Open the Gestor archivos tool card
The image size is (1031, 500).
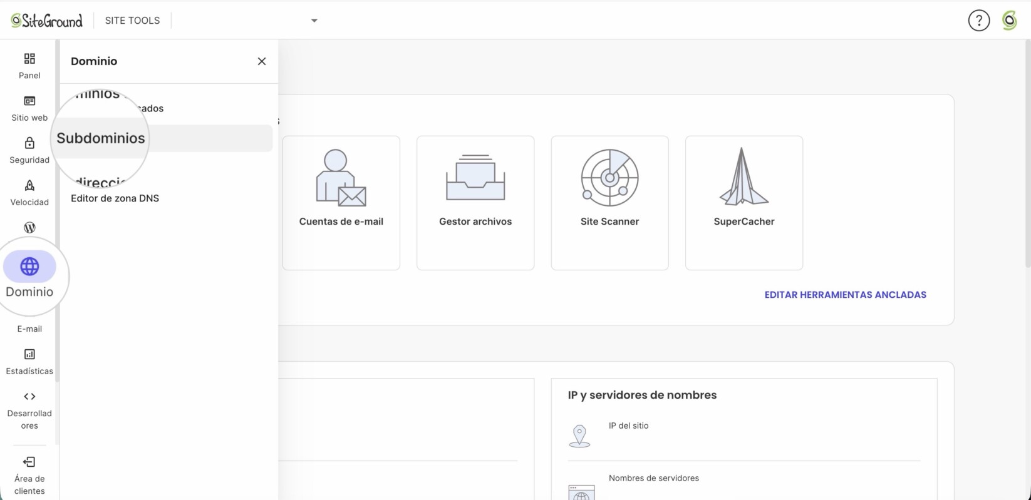pos(475,203)
